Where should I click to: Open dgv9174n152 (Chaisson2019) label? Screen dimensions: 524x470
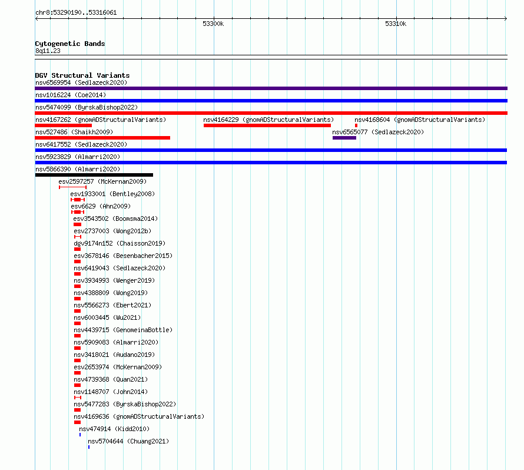pos(120,243)
